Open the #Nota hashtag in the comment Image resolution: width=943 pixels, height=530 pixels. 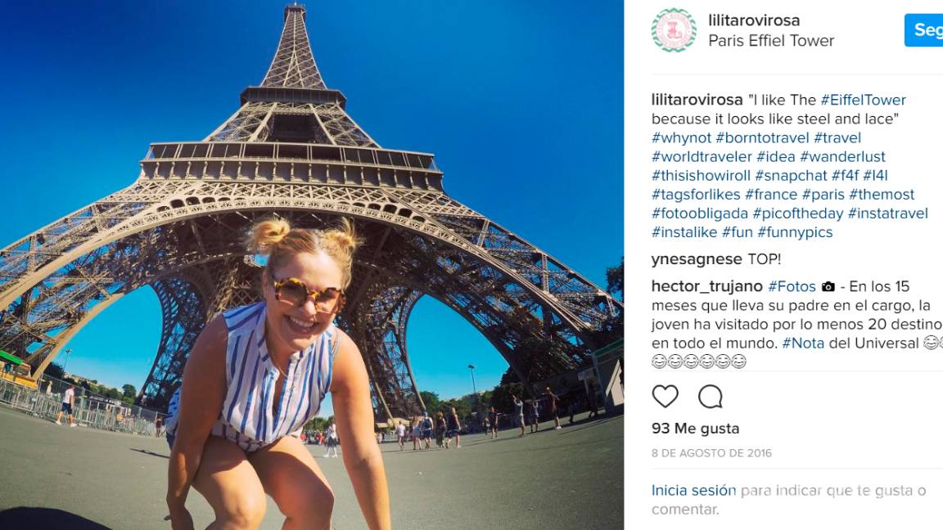pyautogui.click(x=803, y=344)
